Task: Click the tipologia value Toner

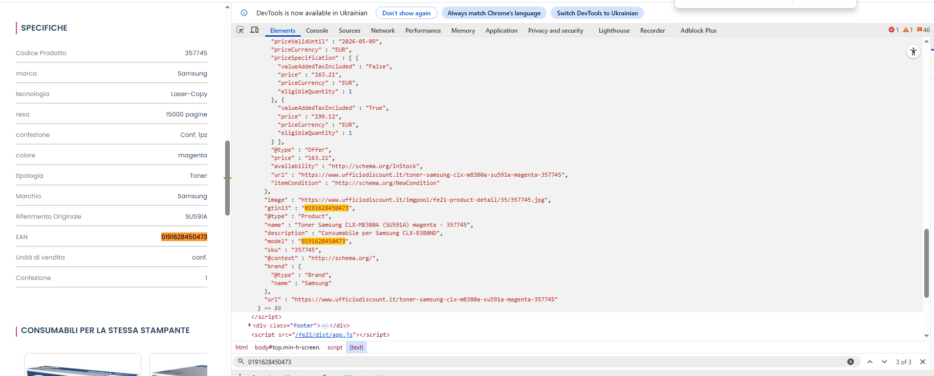Action: (x=199, y=176)
